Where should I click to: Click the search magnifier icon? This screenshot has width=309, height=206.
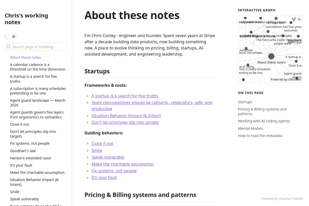coord(8,47)
